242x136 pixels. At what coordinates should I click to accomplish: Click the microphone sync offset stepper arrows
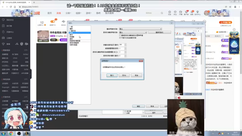coord(125,56)
